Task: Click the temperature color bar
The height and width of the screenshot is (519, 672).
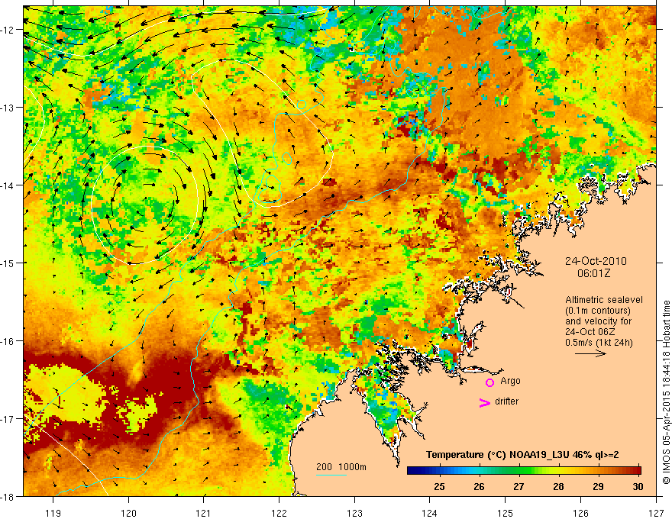Action: (x=524, y=470)
